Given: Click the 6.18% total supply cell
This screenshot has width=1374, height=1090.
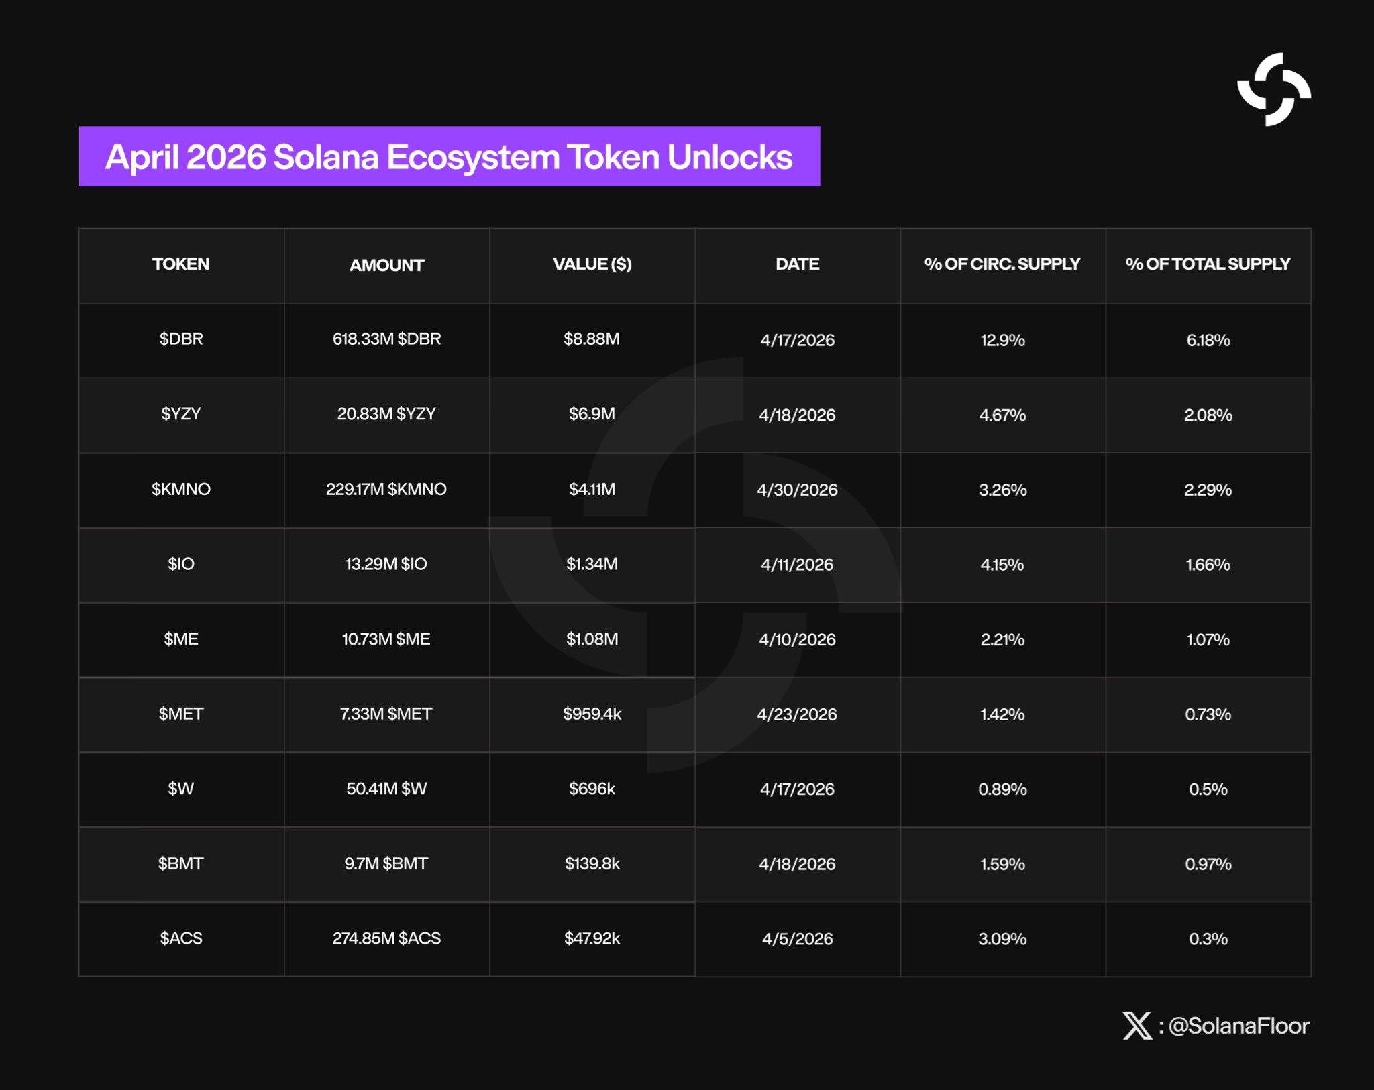Looking at the screenshot, I should tap(1208, 340).
